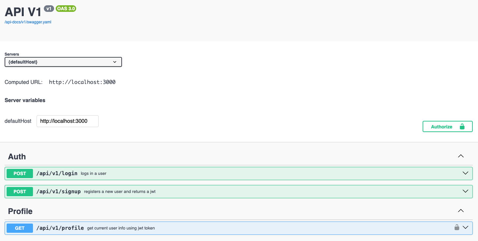Click the POST badge for signup endpoint
This screenshot has height=241, width=478.
(x=20, y=192)
